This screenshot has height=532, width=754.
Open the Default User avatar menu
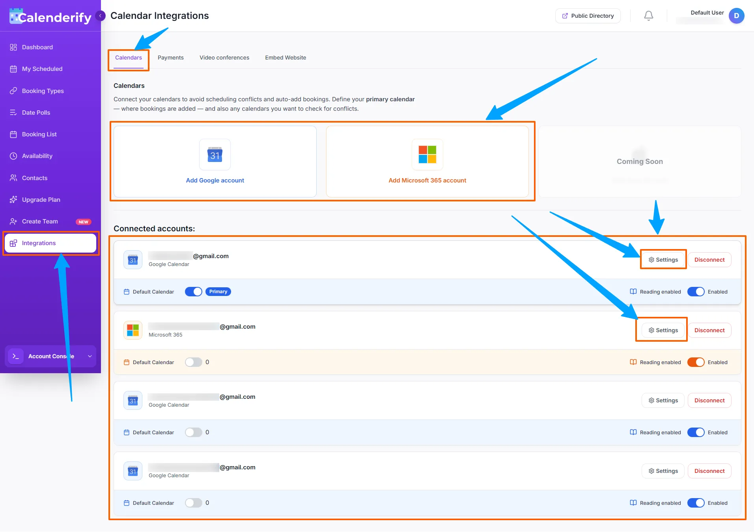coord(737,16)
